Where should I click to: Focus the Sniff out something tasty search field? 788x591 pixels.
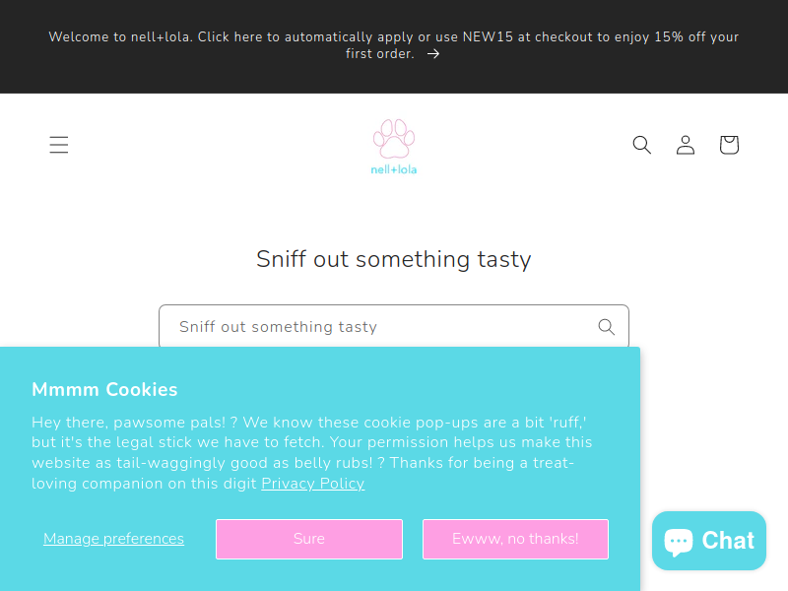pos(394,327)
